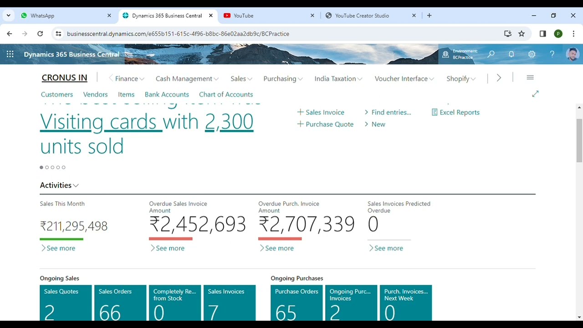
Task: Click the page vertical scrollbar thumb
Action: [x=579, y=140]
